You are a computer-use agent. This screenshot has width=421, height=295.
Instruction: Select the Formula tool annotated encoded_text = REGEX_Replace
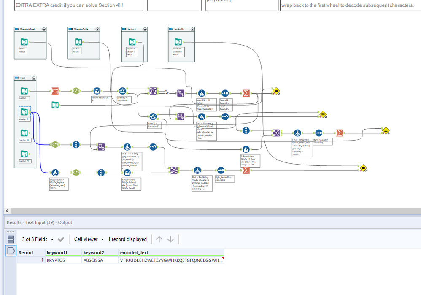click(x=55, y=173)
